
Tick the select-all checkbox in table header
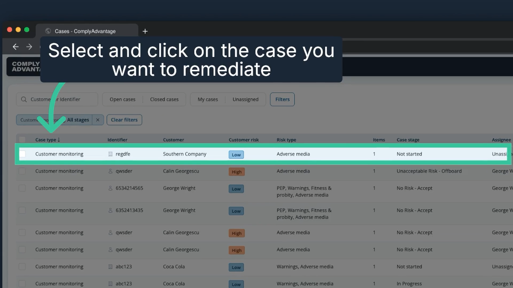22,139
